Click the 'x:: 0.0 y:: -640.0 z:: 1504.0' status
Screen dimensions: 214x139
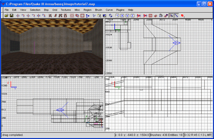132,135
